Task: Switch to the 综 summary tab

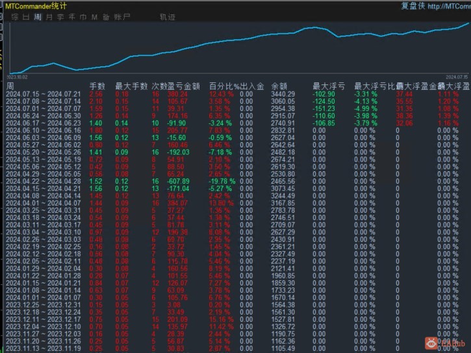Action: 15,17
